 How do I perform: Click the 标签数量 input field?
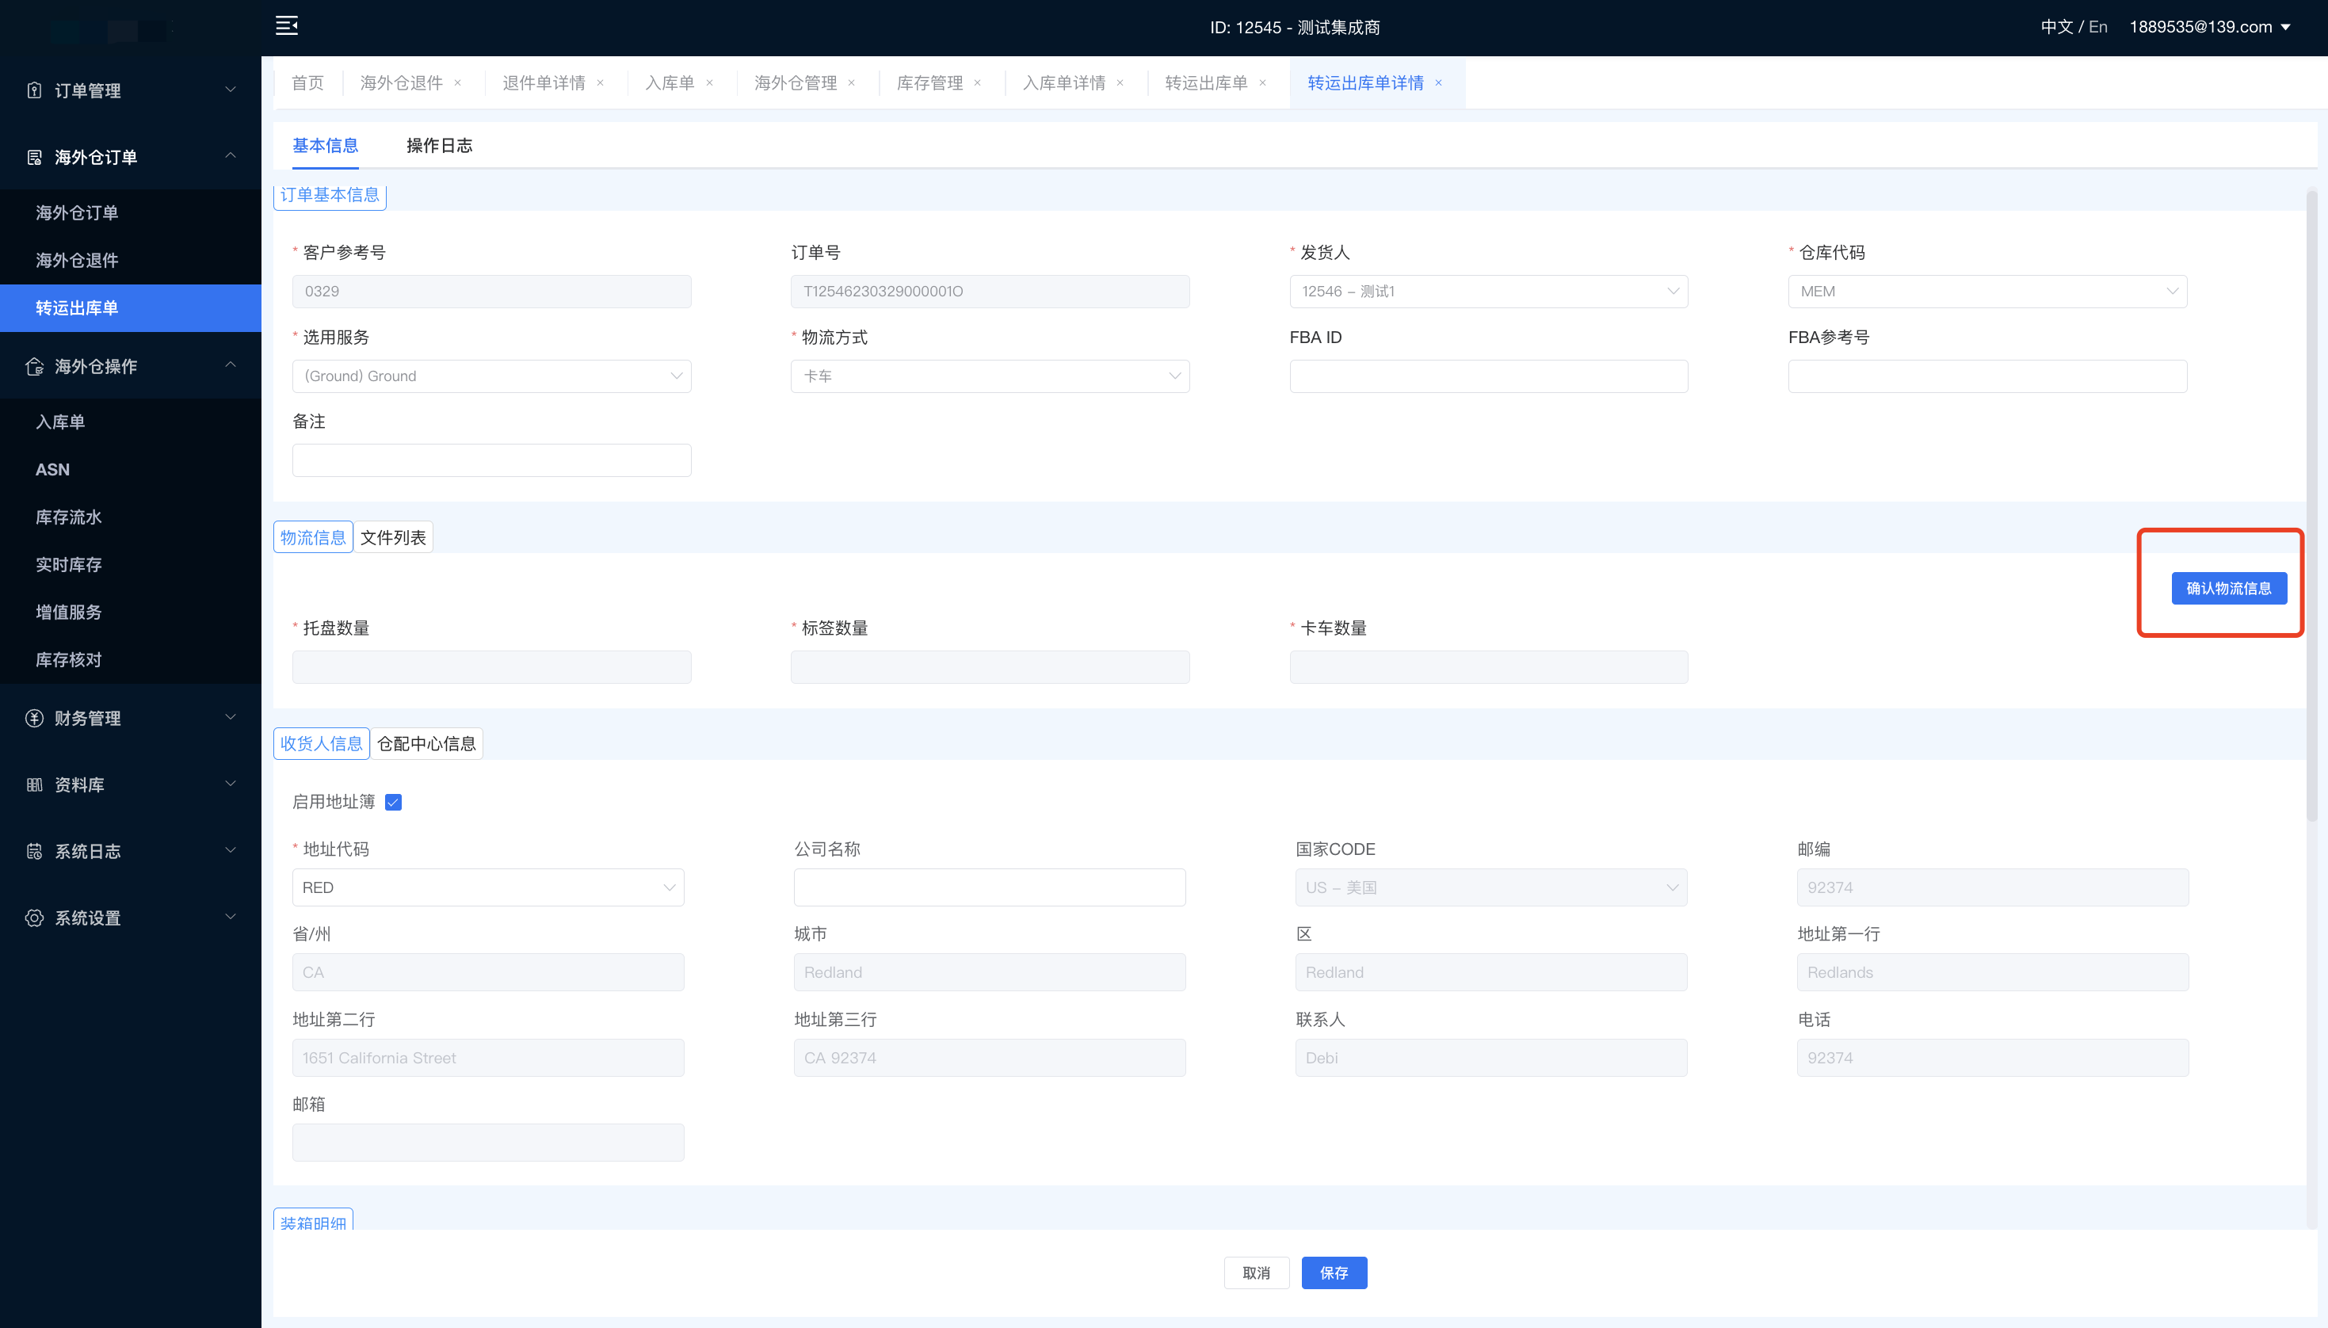pos(990,666)
